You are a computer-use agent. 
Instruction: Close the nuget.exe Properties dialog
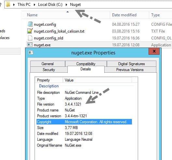click(x=154, y=51)
